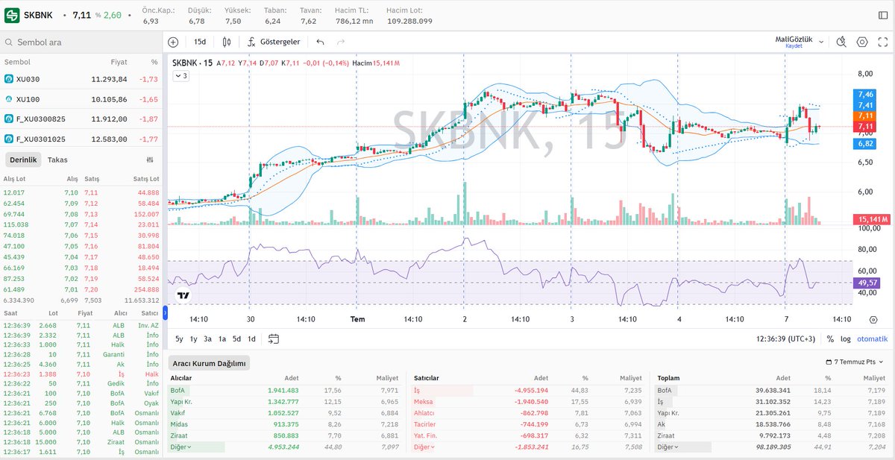Click the red 15,141M volume label
Viewport: 895px width, 460px height.
[x=870, y=219]
